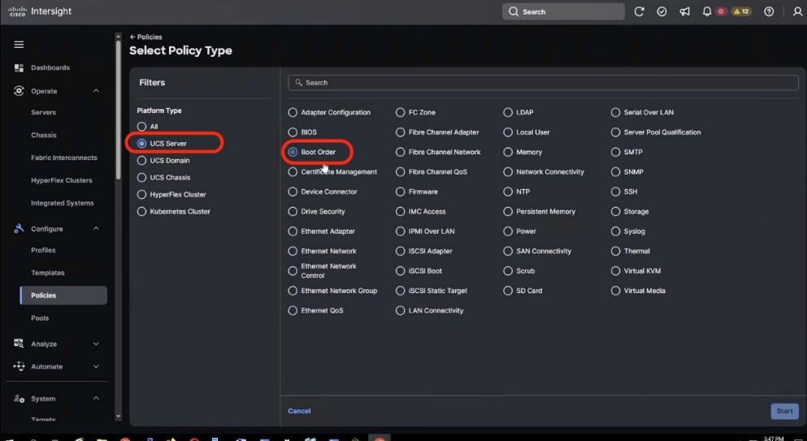The image size is (807, 441).
Task: Select the UCS Domain platform type
Action: point(142,161)
